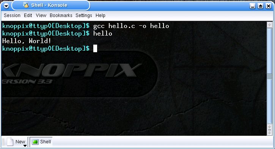This screenshot has height=149, width=275.
Task: Click the Konsole icon in the title bar
Action: [26, 5]
